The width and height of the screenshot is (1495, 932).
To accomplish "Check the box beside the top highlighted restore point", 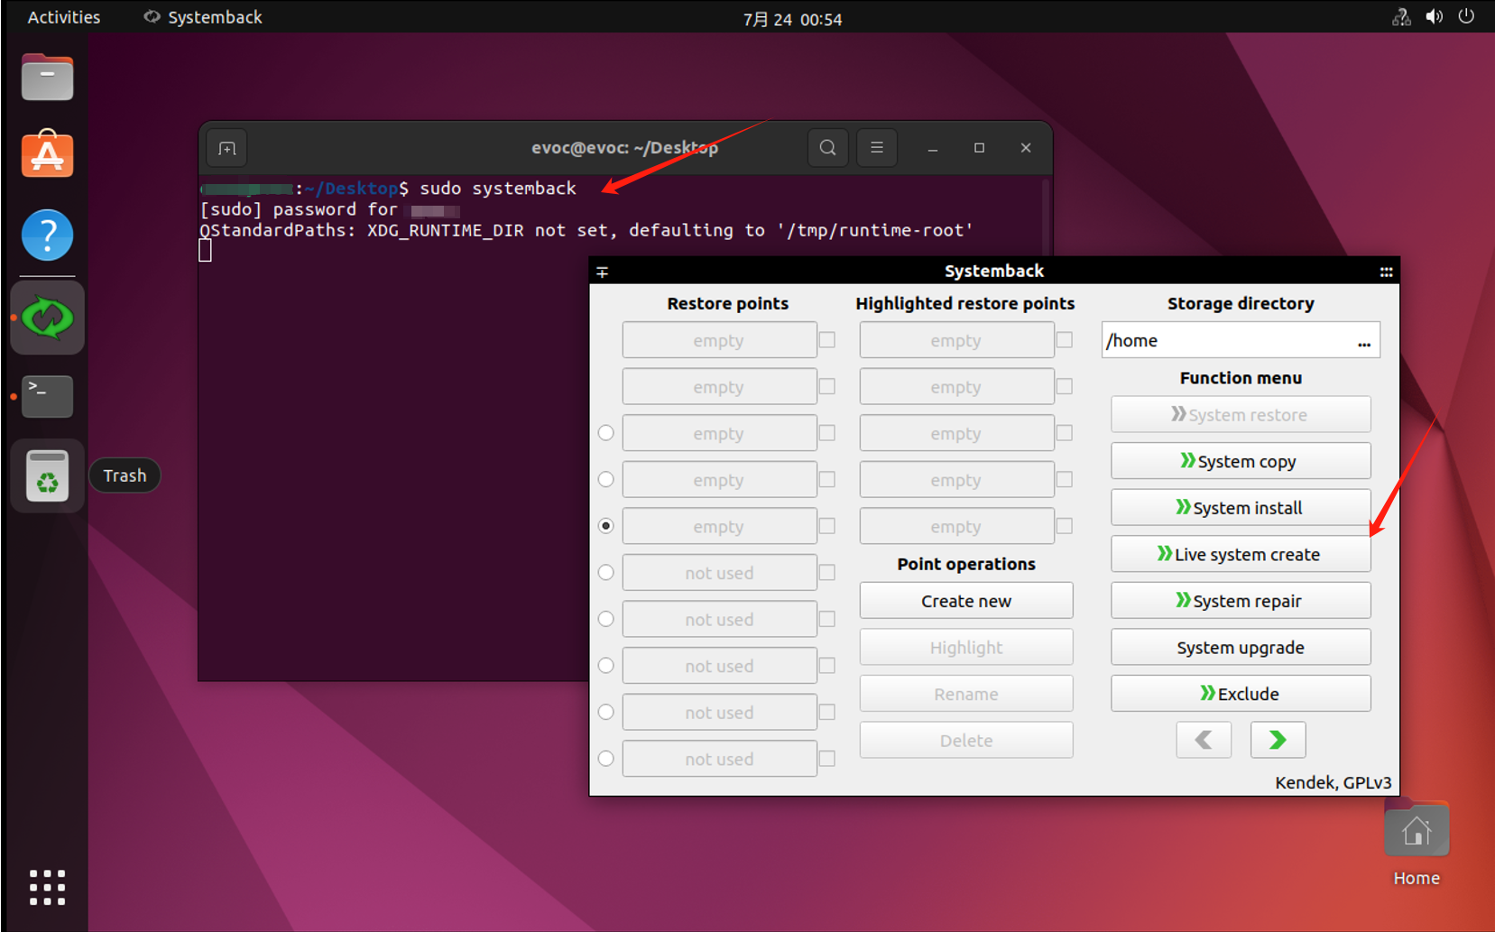I will pos(1065,340).
